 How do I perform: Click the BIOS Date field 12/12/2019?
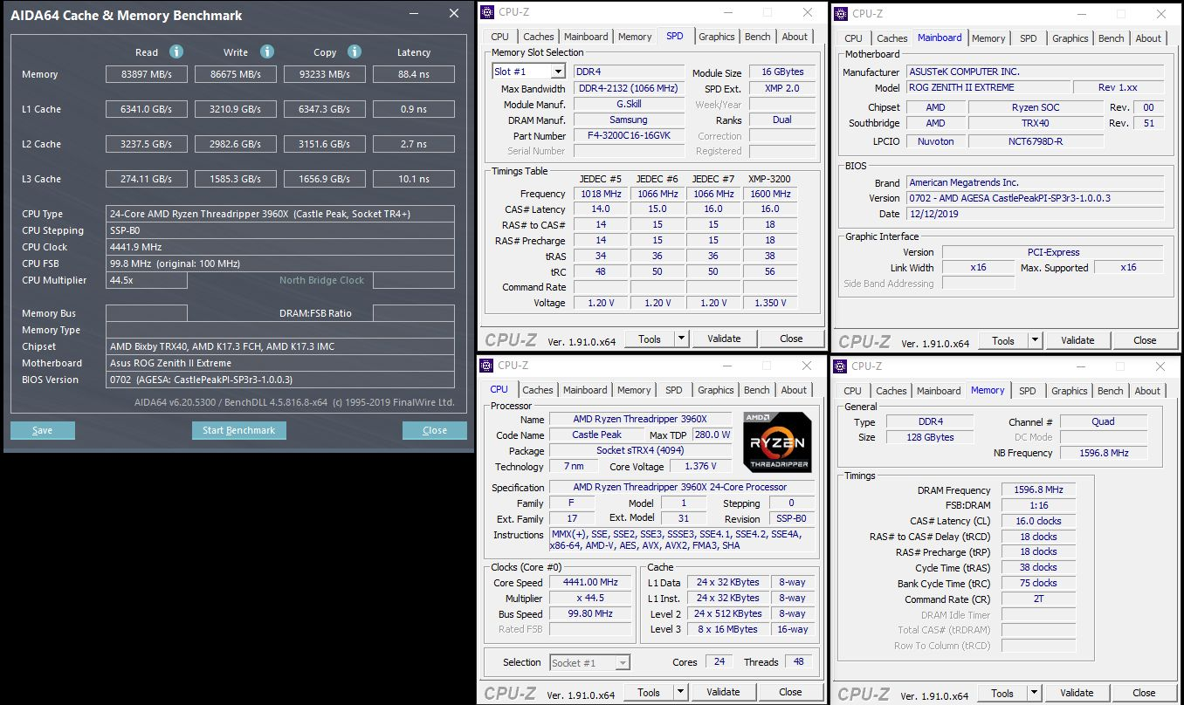tap(1035, 214)
